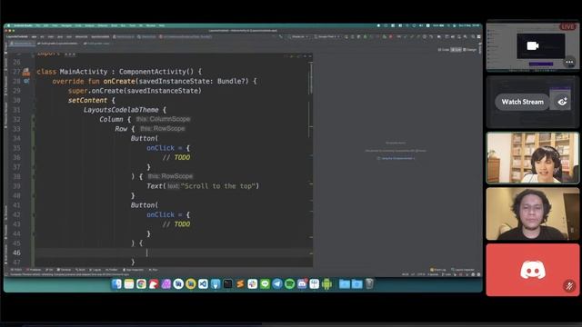Click the onCreate function name on line 28
This screenshot has width=582, height=327.
pos(119,81)
